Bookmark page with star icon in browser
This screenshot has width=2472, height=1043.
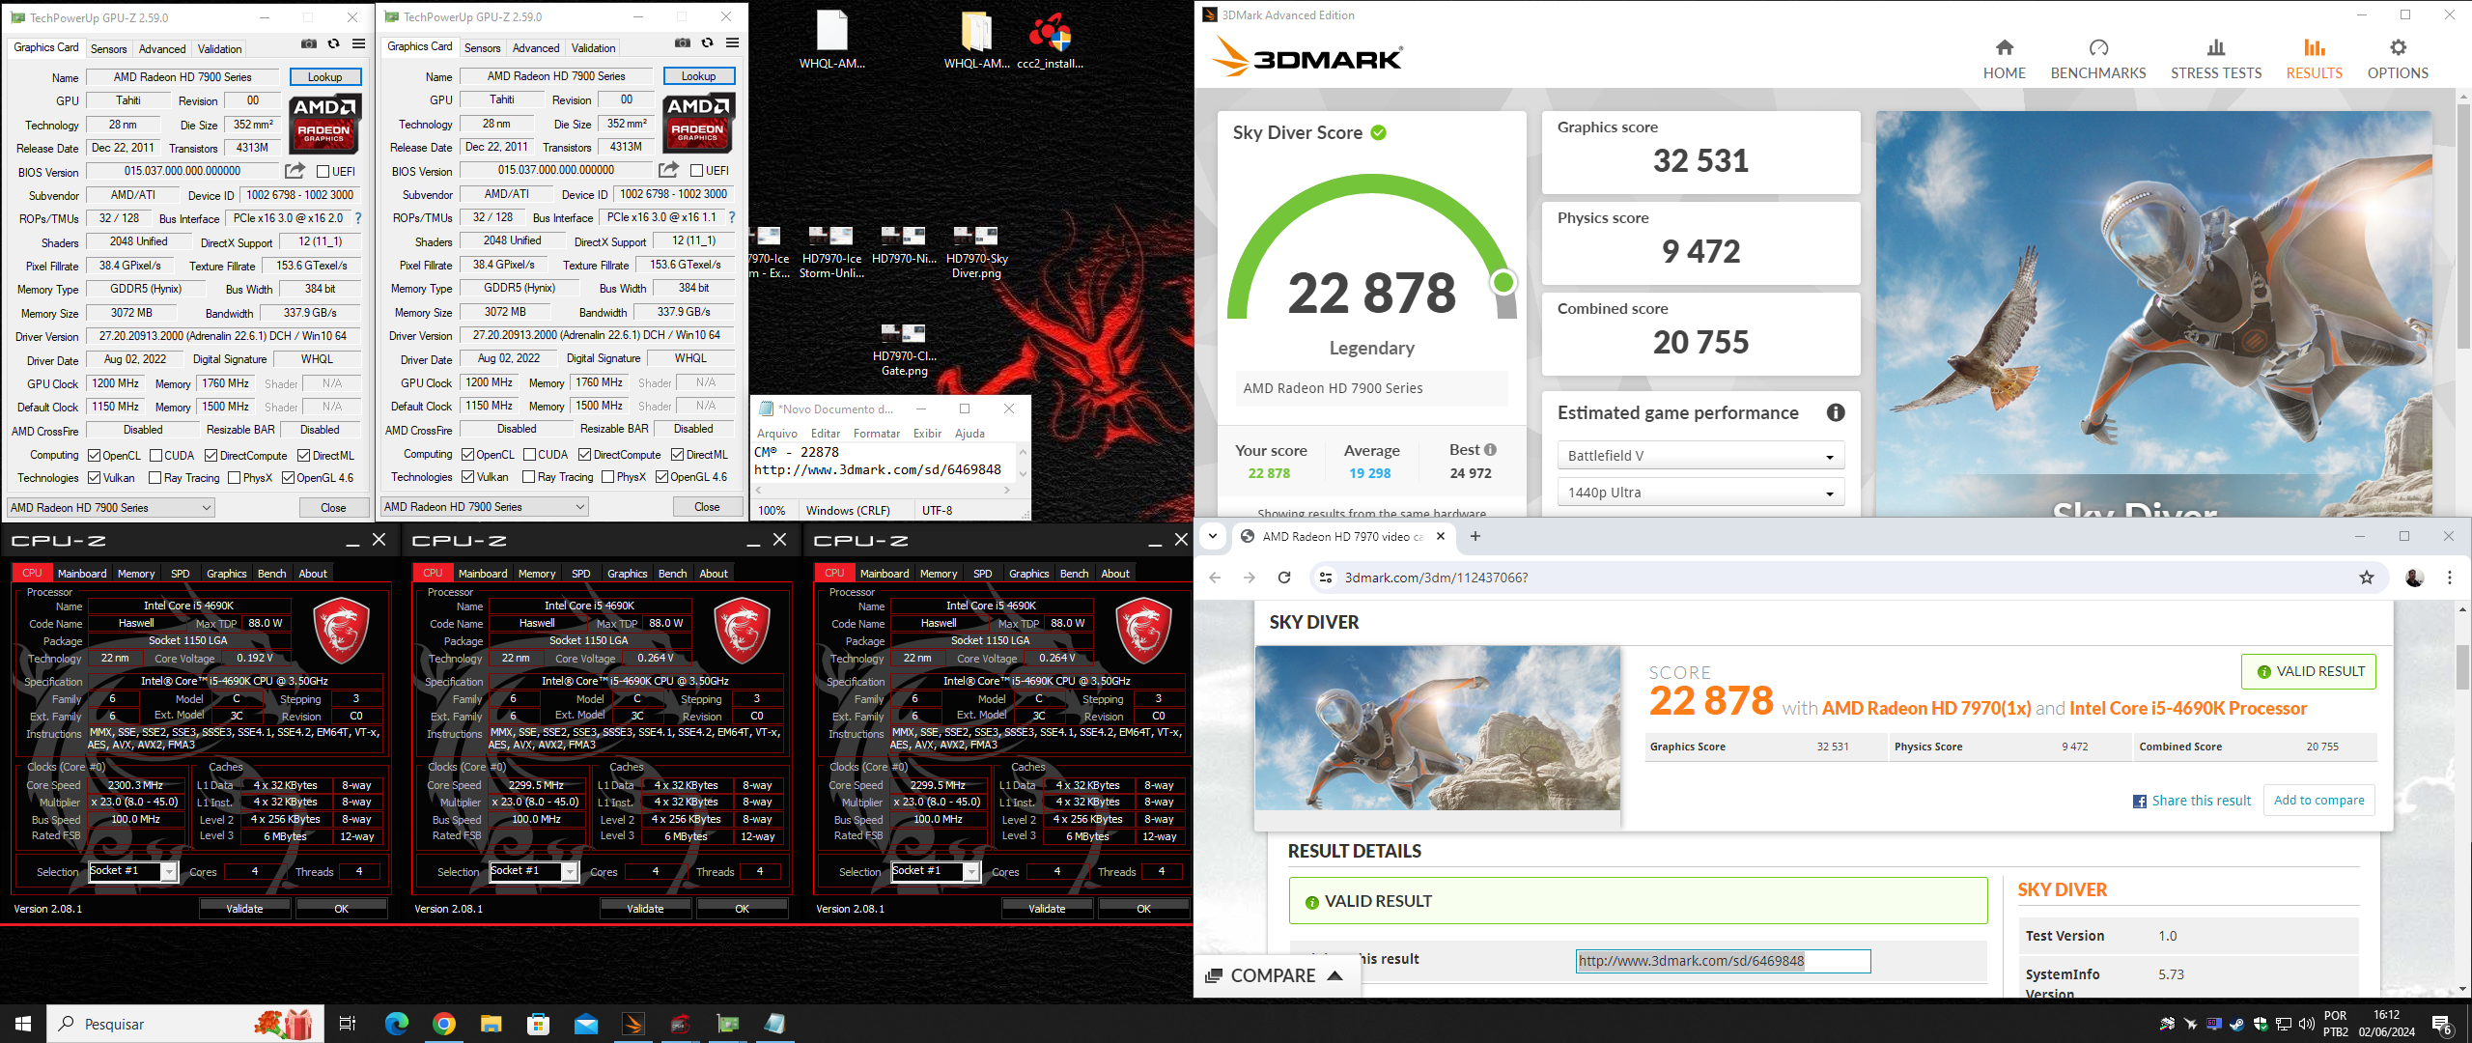point(2366,578)
